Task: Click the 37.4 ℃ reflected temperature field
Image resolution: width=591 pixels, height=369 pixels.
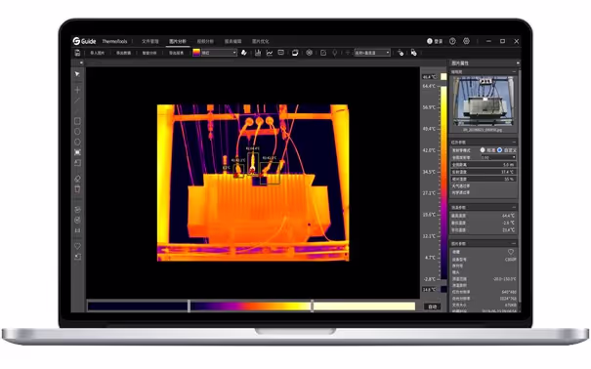Action: pyautogui.click(x=484, y=172)
